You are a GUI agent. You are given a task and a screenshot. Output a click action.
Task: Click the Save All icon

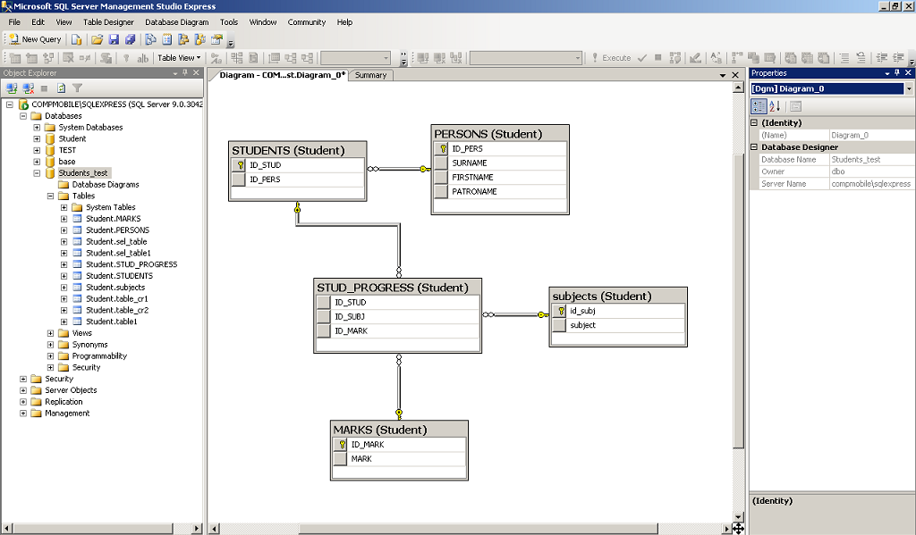pos(131,39)
